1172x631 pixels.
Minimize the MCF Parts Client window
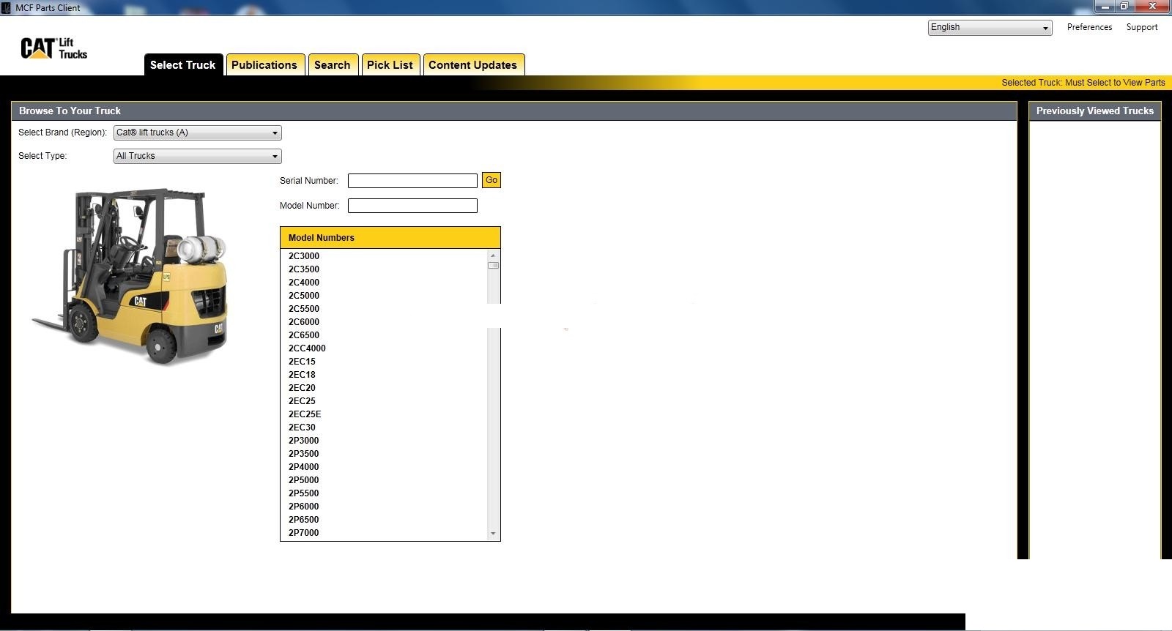1105,7
